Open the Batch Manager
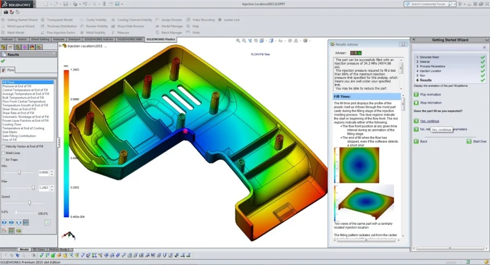This screenshot has height=265, width=490. click(x=158, y=33)
